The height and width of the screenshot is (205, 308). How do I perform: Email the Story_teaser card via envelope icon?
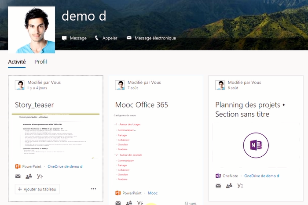pos(18,176)
